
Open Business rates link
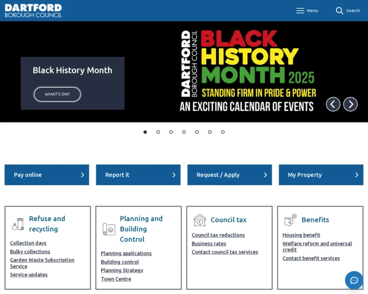(x=209, y=244)
